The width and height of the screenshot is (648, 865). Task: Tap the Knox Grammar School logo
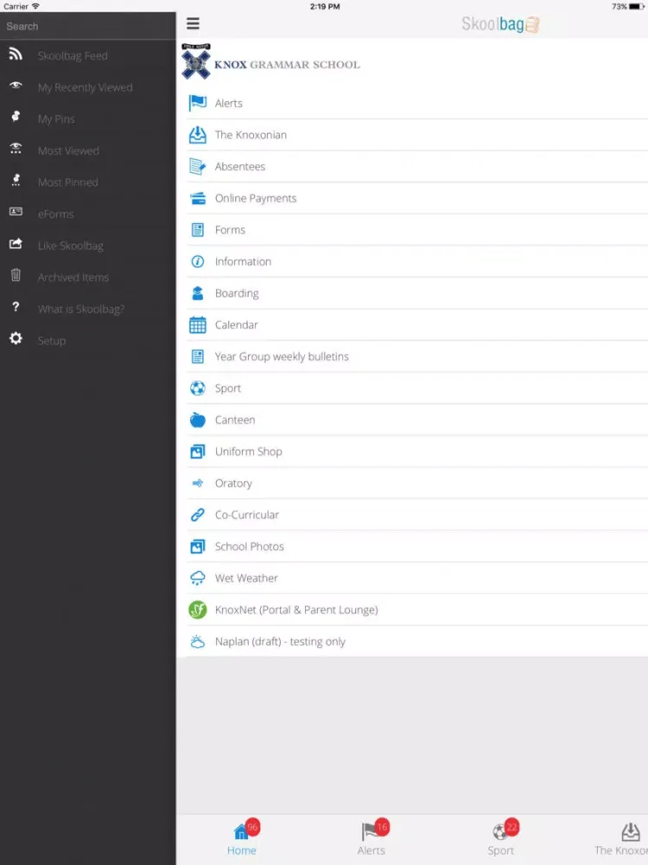pyautogui.click(x=270, y=61)
